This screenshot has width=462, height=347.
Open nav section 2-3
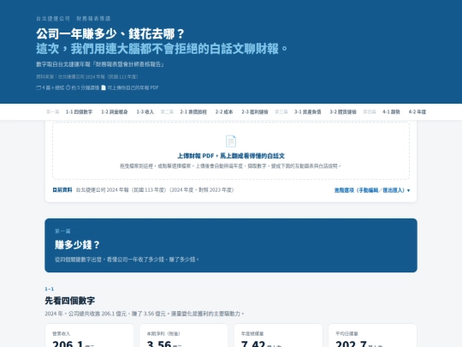point(255,112)
